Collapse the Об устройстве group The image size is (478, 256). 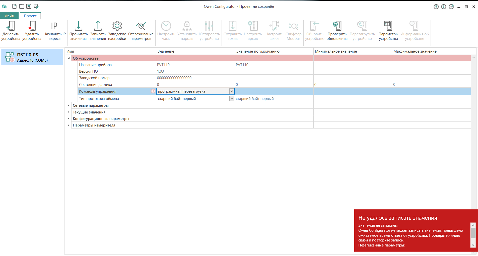tap(69, 58)
